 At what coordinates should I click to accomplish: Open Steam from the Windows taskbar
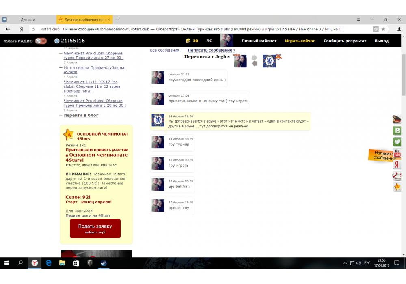[x=104, y=263]
